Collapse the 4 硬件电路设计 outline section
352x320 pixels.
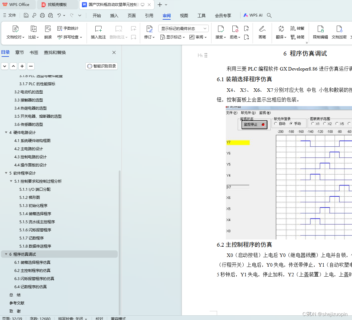(6, 133)
